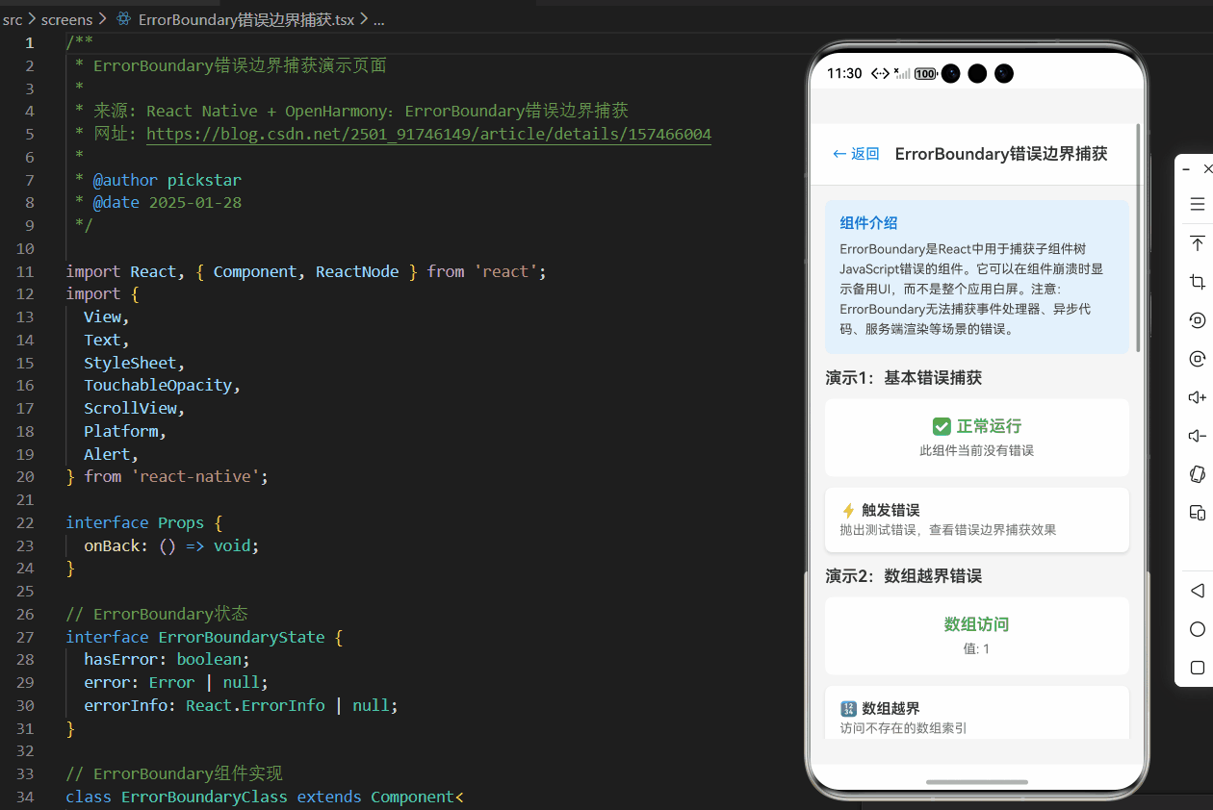This screenshot has width=1213, height=810.
Task: Tap the 触发错误 button
Action: click(977, 519)
